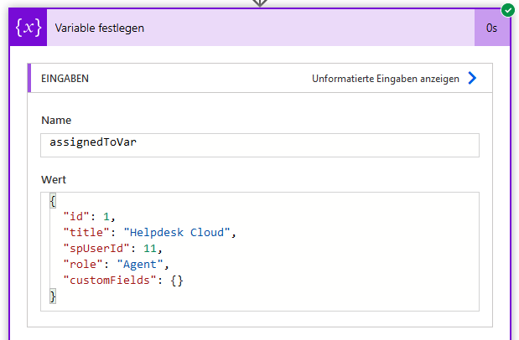Click the "id" key in JSON

click(x=76, y=217)
